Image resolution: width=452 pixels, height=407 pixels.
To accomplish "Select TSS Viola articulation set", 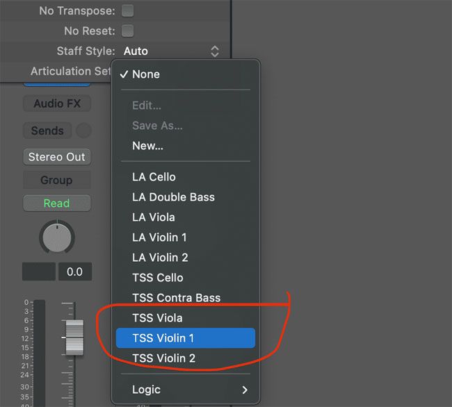I will (x=157, y=318).
